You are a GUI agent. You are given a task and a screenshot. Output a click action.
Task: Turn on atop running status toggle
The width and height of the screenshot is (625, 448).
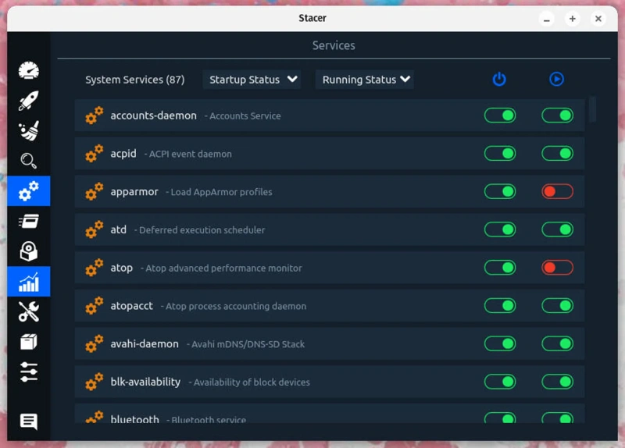pos(557,268)
